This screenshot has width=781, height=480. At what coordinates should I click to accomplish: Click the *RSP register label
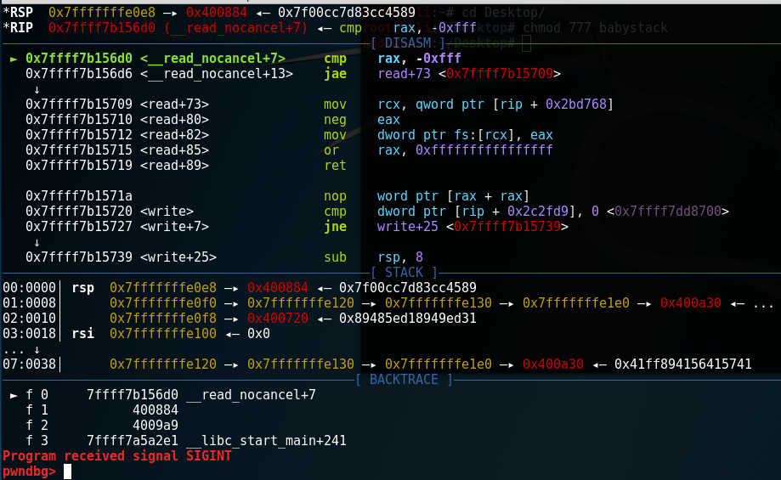[20, 13]
